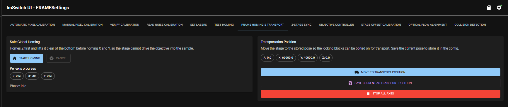Image resolution: width=508 pixels, height=107 pixels.
Task: Click the Z: 0.0 position chip
Action: pyautogui.click(x=326, y=58)
